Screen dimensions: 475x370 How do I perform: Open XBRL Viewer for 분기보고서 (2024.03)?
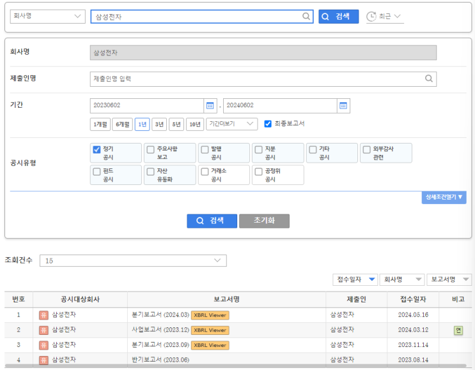(210, 314)
